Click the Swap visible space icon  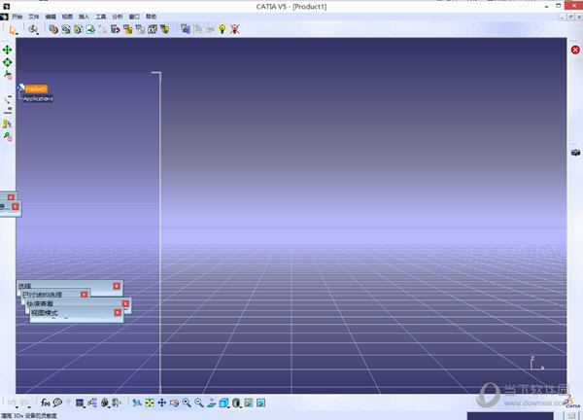tap(261, 402)
